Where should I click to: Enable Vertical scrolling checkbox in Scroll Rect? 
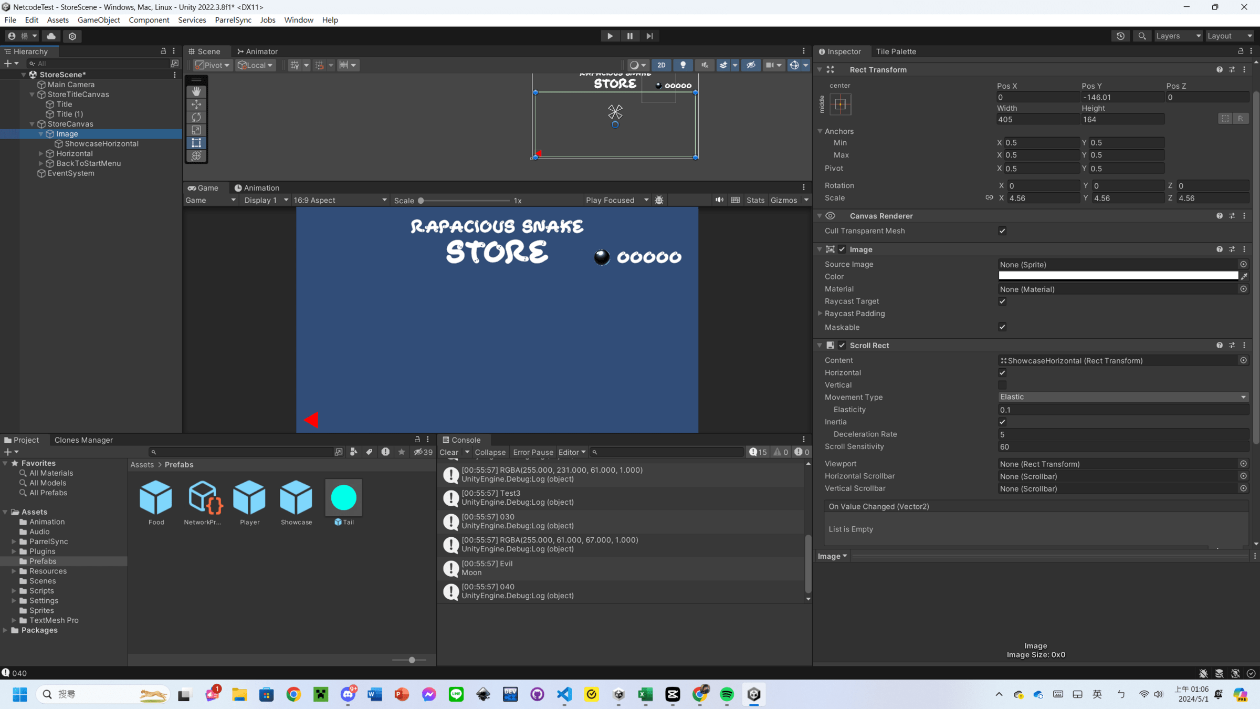pyautogui.click(x=1002, y=385)
